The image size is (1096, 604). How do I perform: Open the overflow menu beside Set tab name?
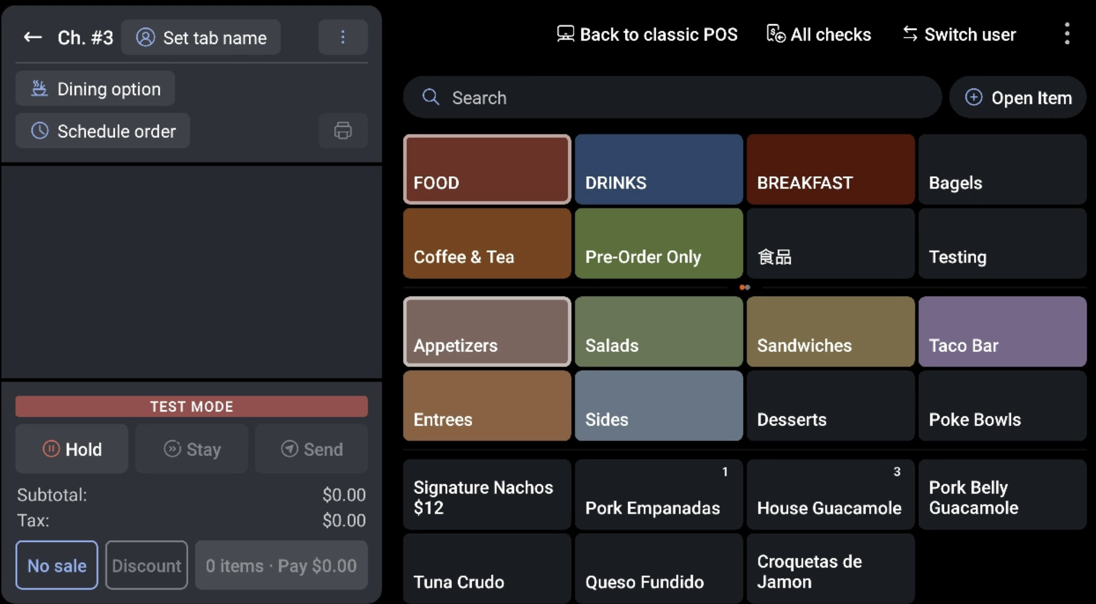tap(343, 37)
